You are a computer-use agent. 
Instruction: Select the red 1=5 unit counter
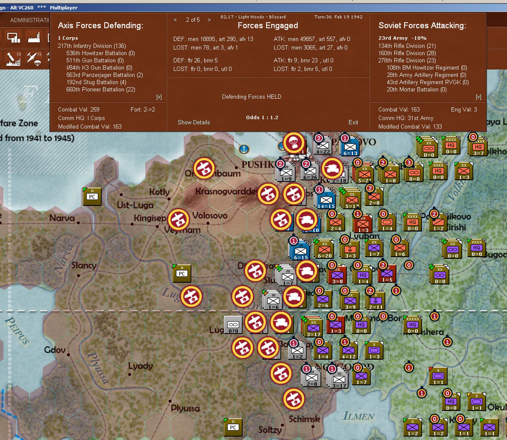[387, 274]
